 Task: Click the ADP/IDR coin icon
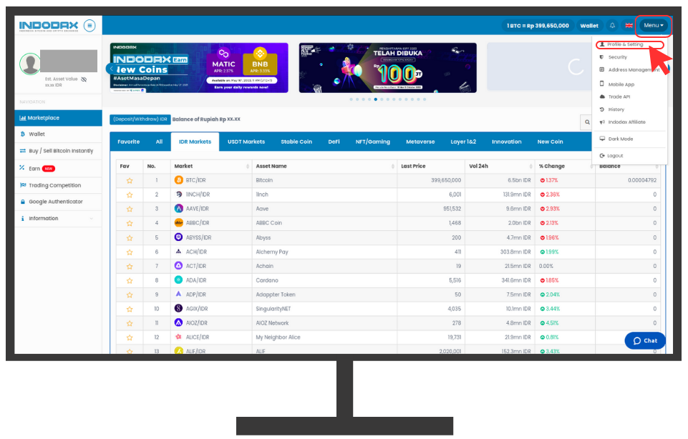click(x=178, y=294)
